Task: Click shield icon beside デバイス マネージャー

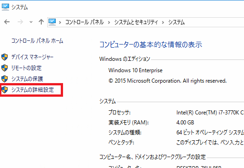Action: point(5,57)
